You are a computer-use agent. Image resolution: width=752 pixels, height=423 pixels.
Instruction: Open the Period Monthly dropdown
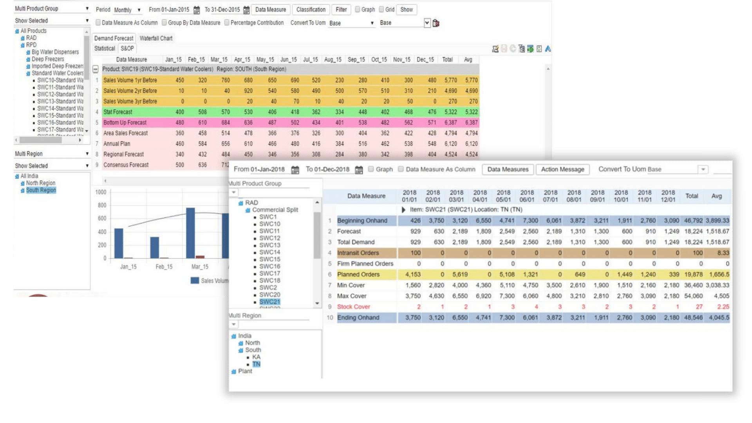(x=127, y=10)
